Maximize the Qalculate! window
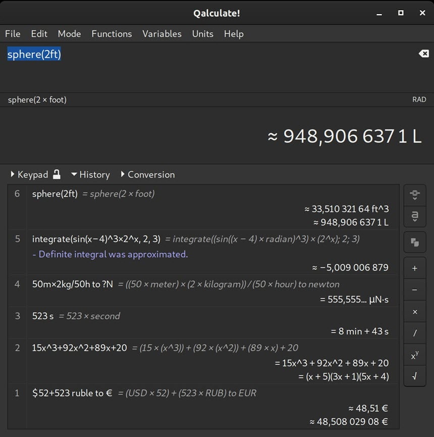The height and width of the screenshot is (437, 434). pyautogui.click(x=401, y=13)
